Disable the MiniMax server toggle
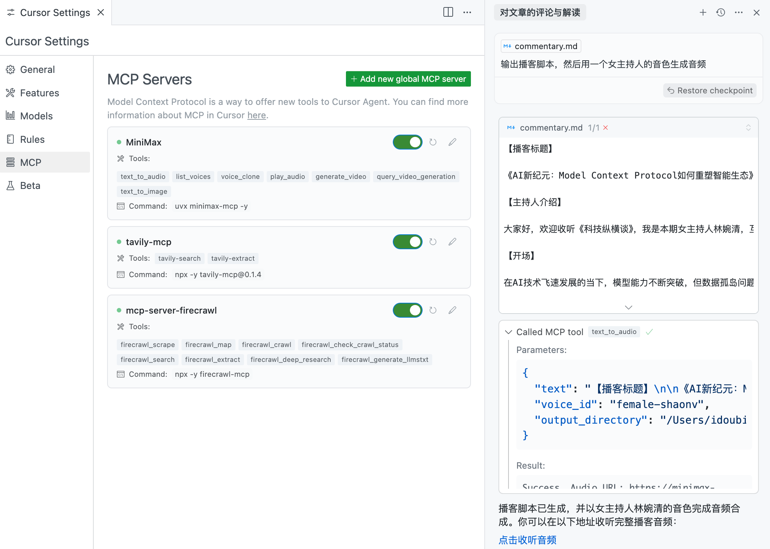Viewport: 770px width, 549px height. 407,142
